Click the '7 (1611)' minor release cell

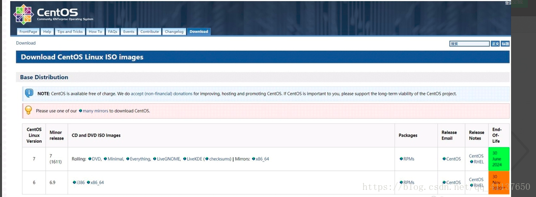tap(57, 159)
